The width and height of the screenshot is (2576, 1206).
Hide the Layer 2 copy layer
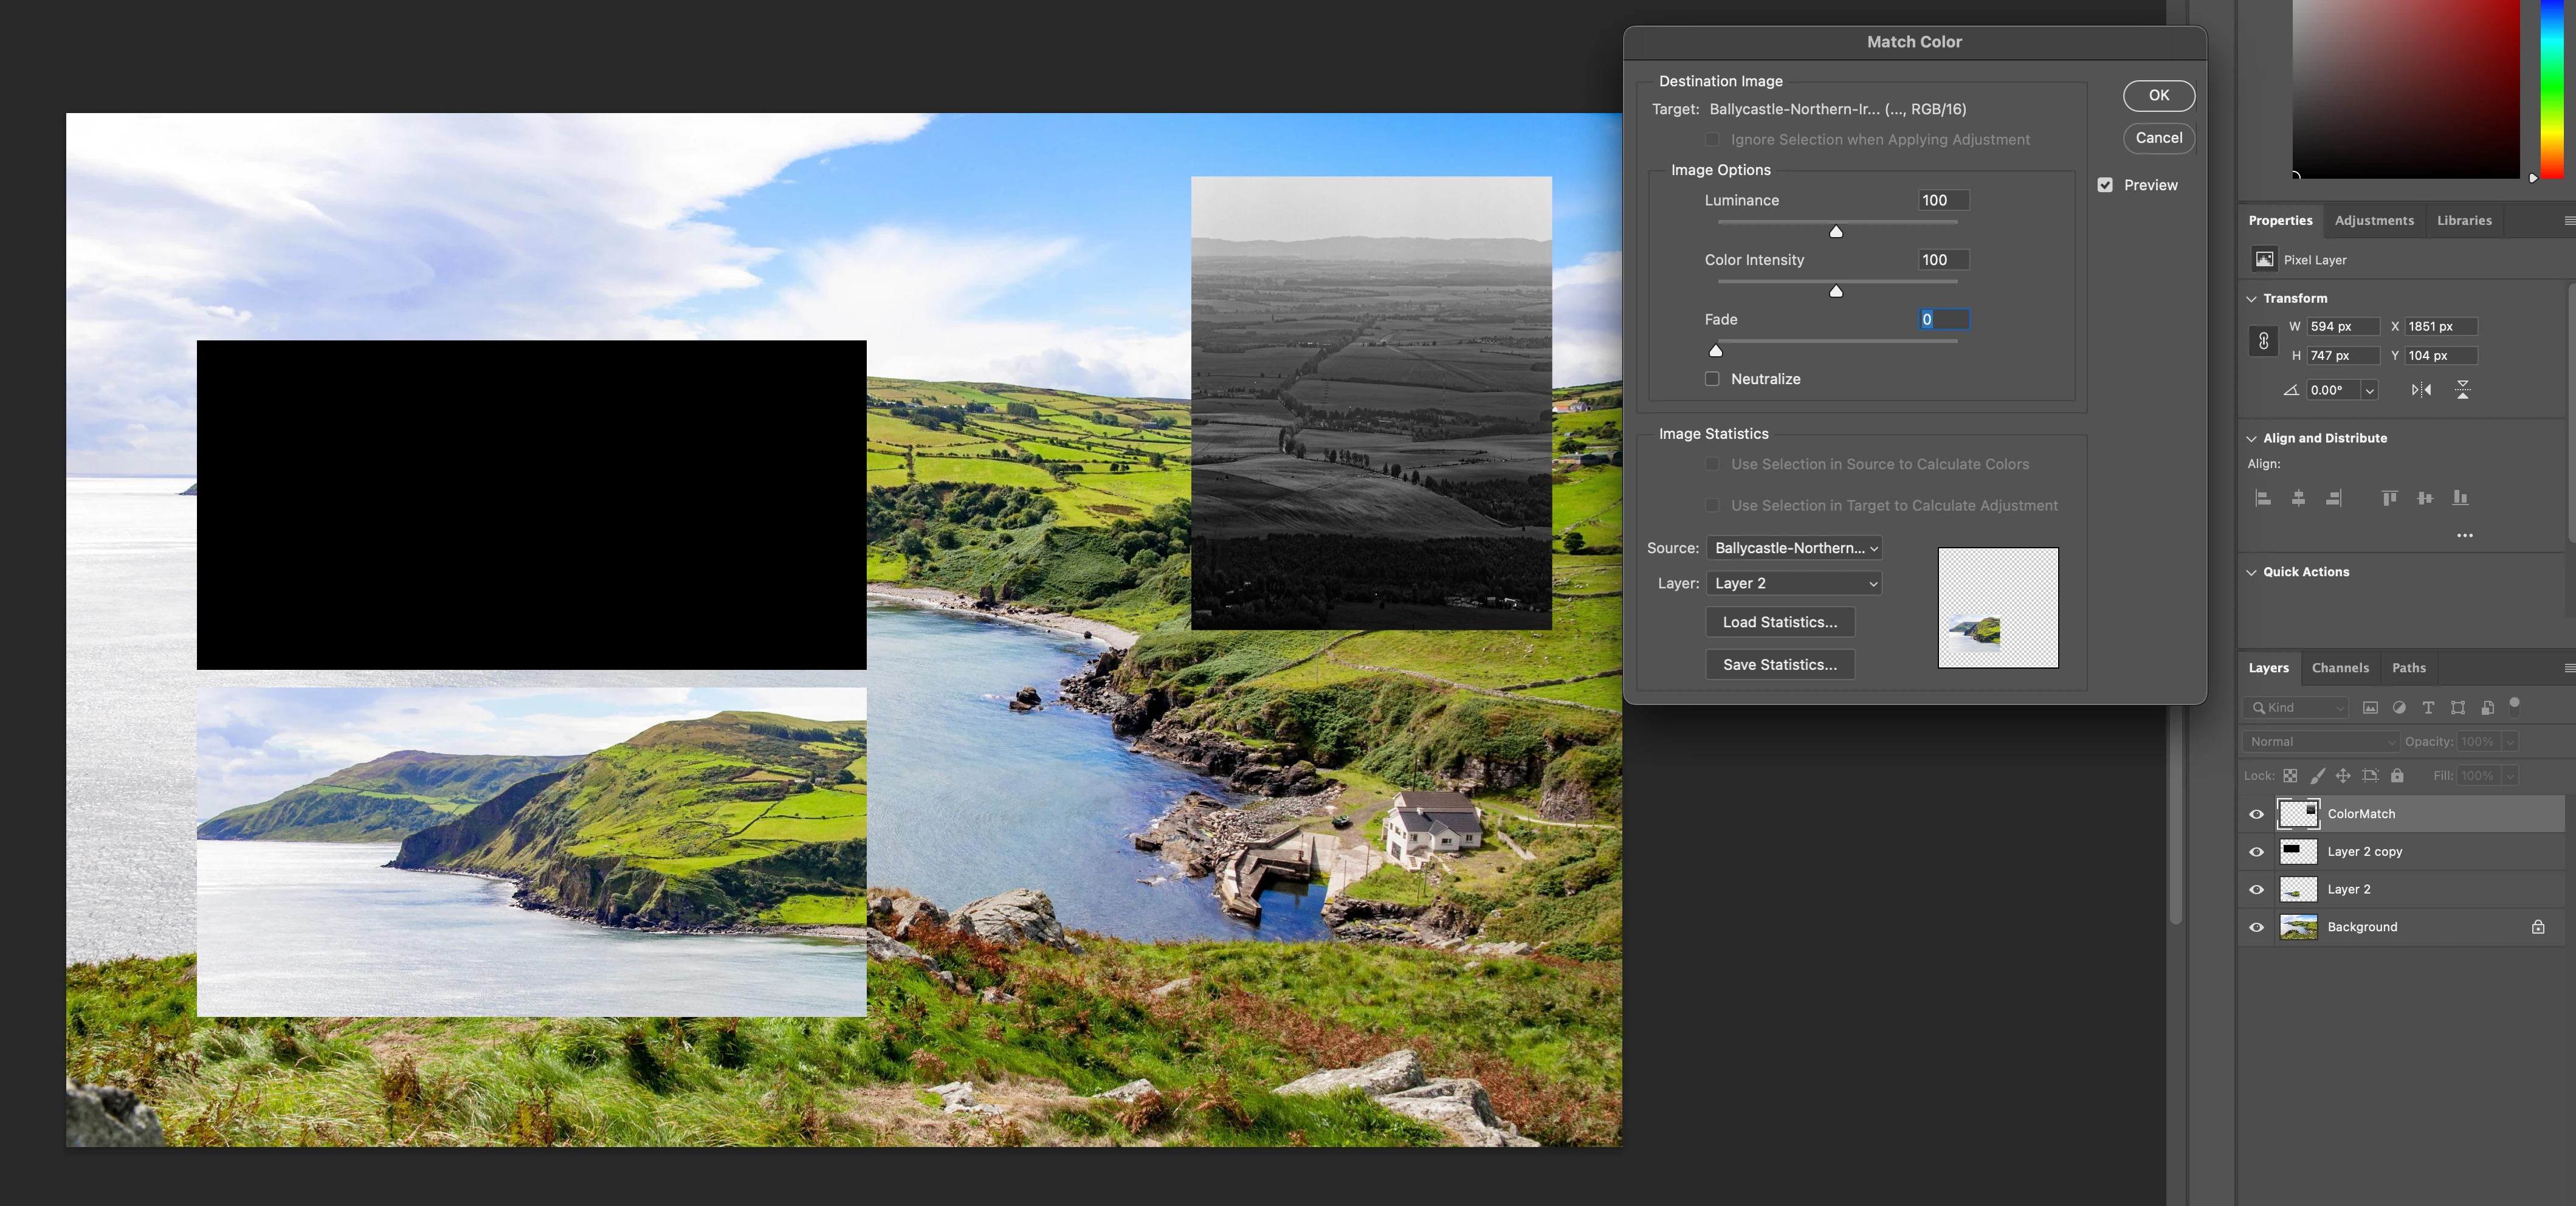pos(2256,852)
